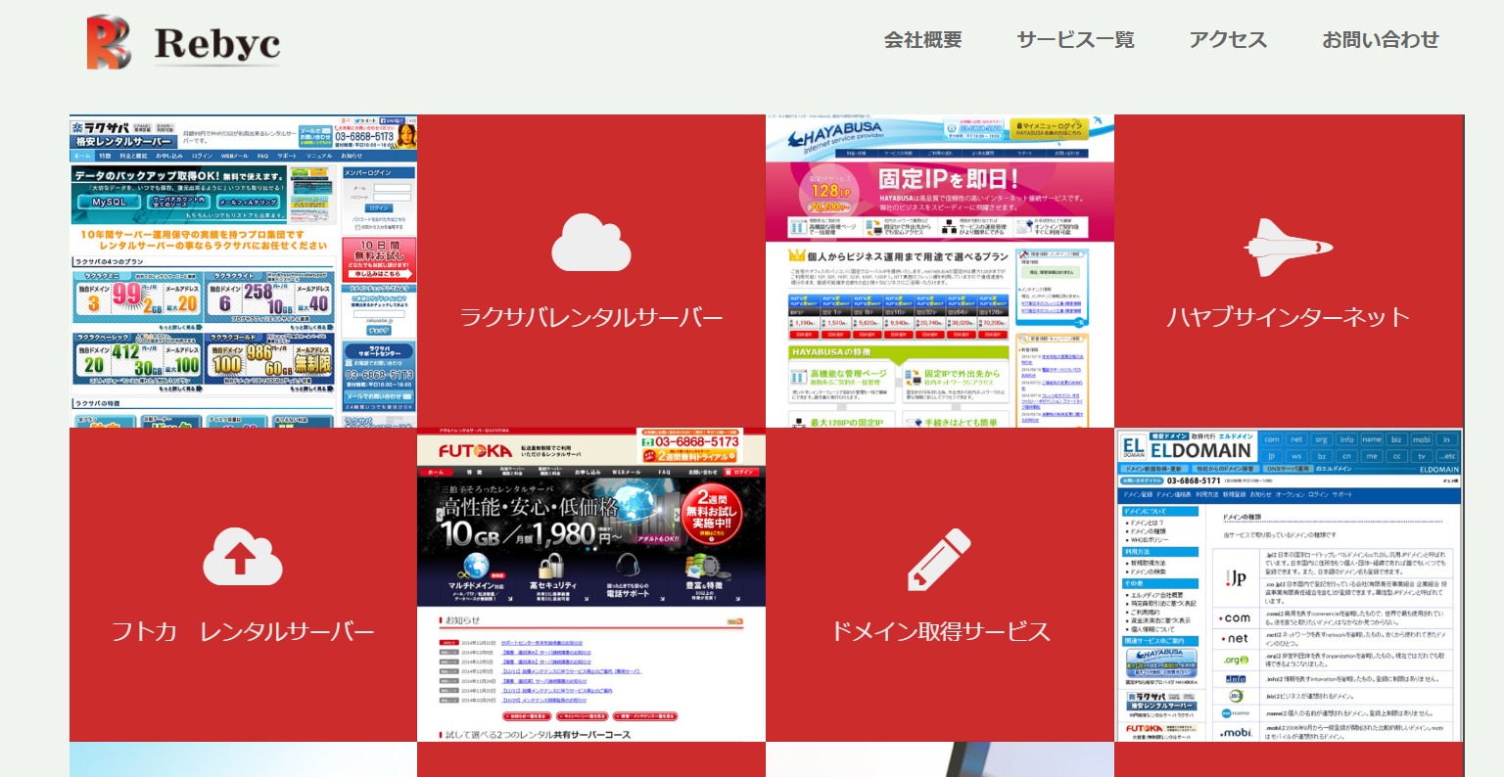Open the サービス一覧 menu item

pos(1075,40)
